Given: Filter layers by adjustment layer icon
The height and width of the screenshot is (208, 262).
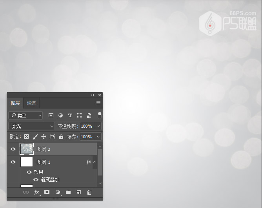Looking at the screenshot, I should coord(60,116).
